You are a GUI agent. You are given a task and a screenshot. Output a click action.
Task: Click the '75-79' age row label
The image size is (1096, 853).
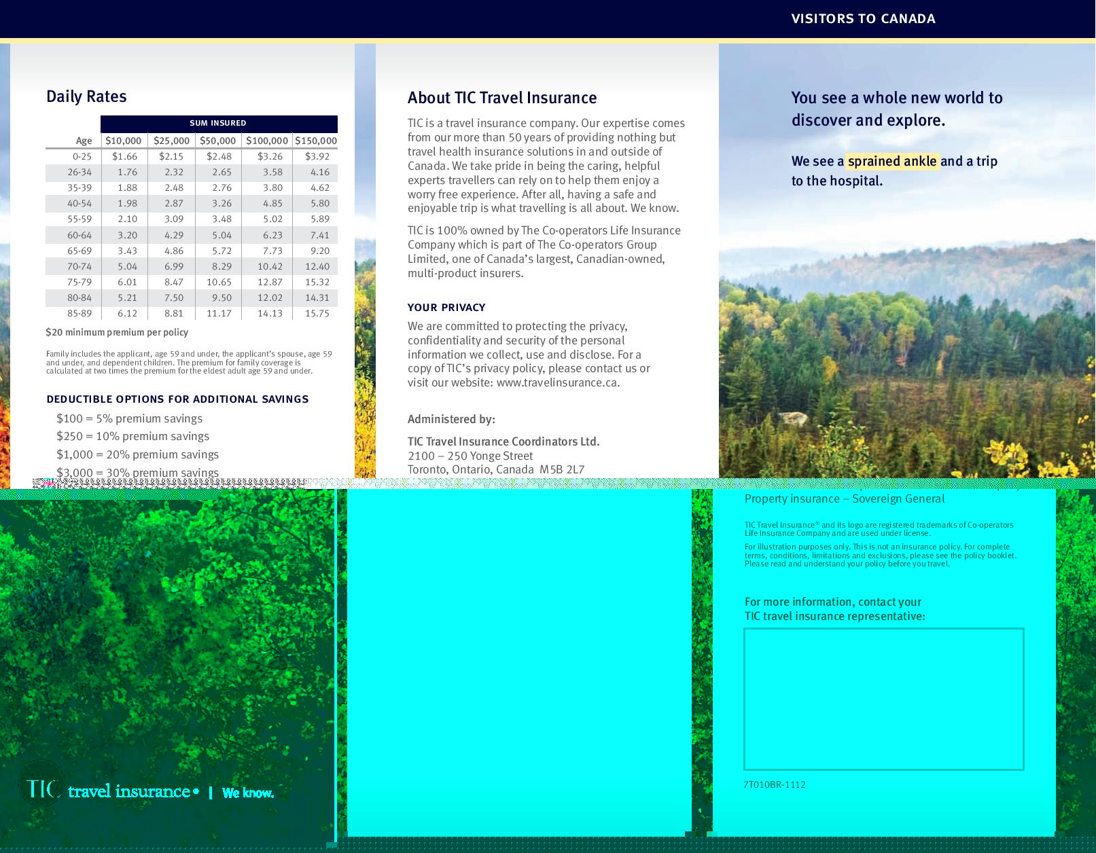[x=79, y=283]
